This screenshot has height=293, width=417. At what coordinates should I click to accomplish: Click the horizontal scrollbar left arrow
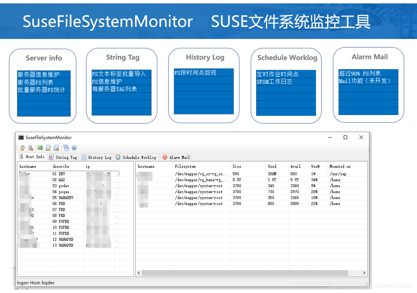pos(139,273)
